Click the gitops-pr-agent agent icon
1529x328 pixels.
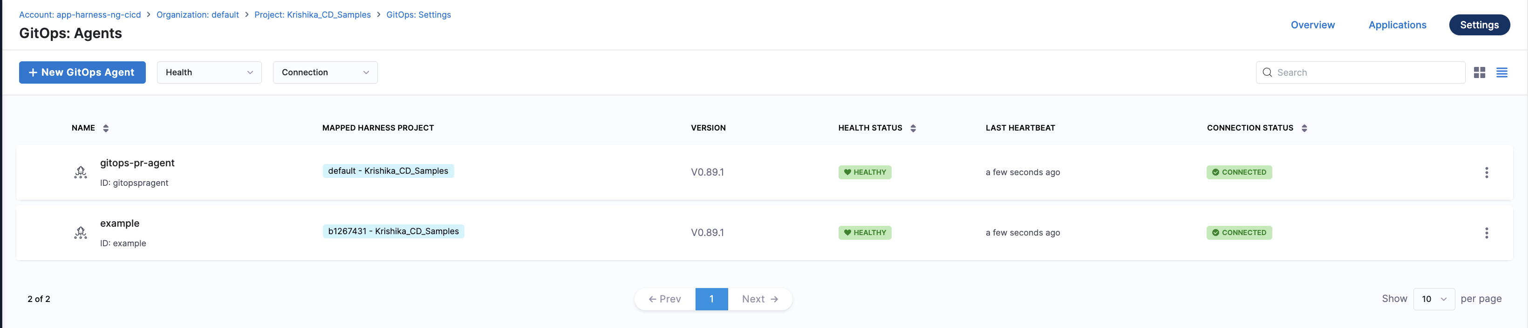(x=81, y=172)
